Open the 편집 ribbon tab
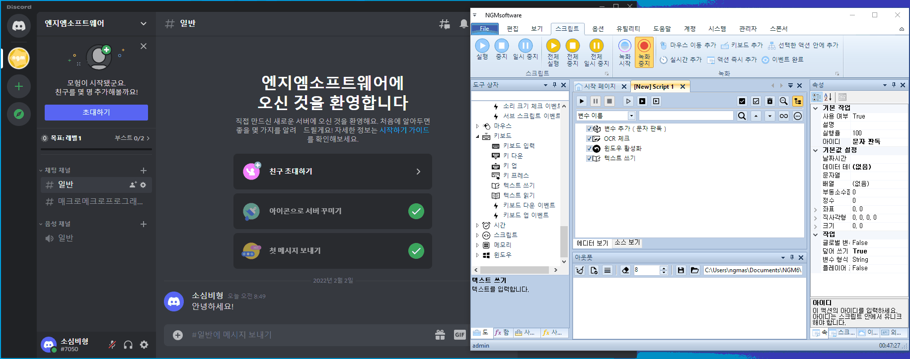Screen dimensions: 910x359 (x=513, y=29)
